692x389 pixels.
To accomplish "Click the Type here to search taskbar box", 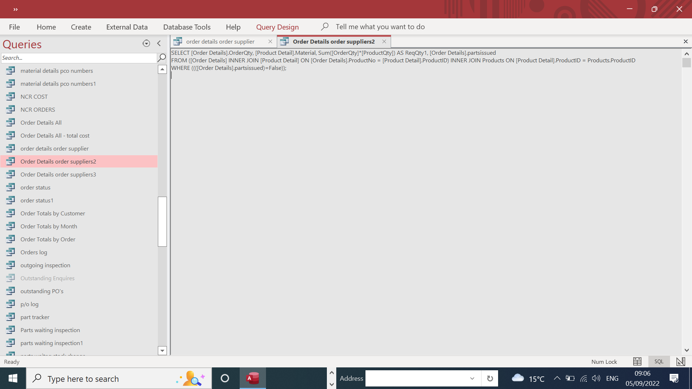I will 119,378.
